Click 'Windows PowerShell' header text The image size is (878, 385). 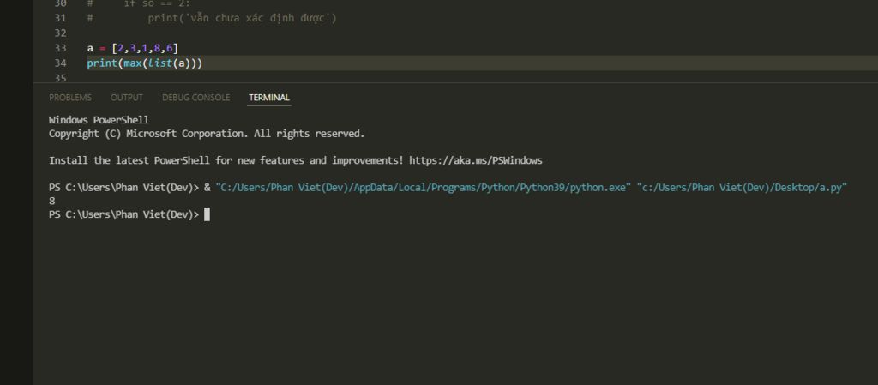click(99, 120)
